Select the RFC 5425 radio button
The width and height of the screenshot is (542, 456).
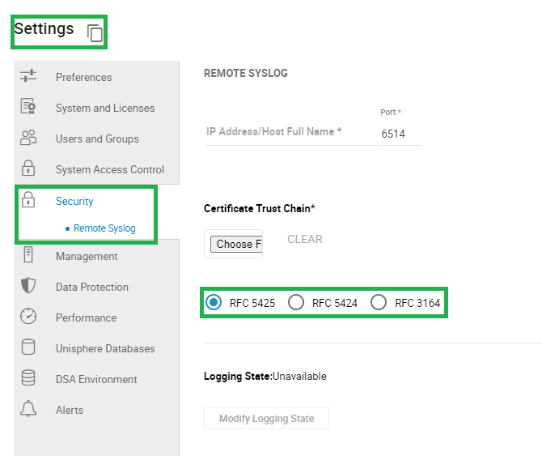tap(214, 303)
